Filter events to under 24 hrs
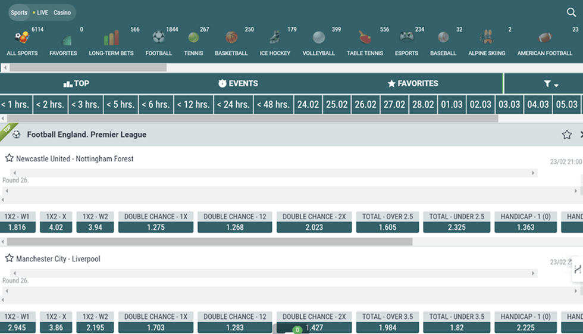Viewport: 583px width, 334px height. (x=233, y=105)
